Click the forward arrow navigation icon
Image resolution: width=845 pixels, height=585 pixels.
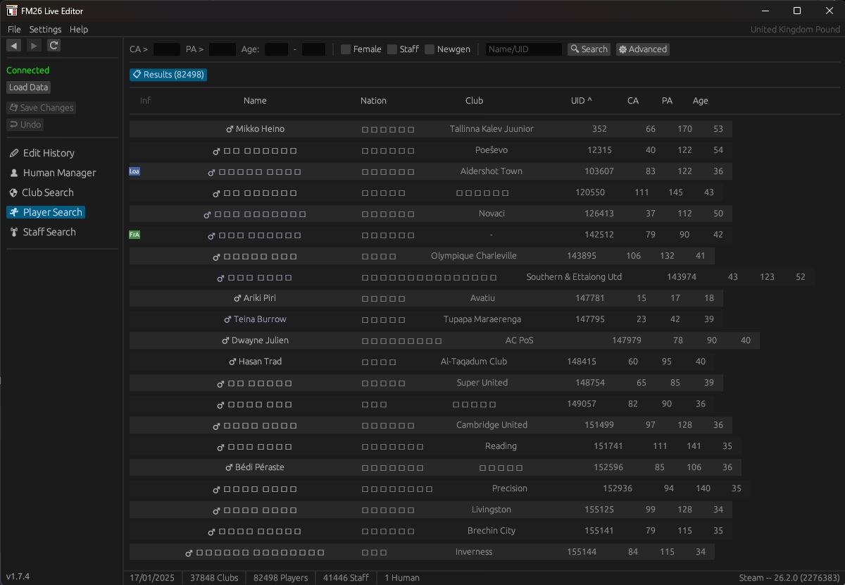pyautogui.click(x=34, y=45)
